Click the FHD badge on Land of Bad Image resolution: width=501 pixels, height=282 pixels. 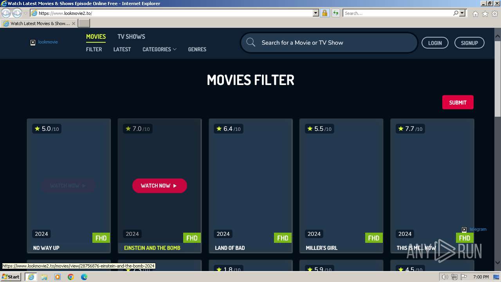(x=283, y=238)
